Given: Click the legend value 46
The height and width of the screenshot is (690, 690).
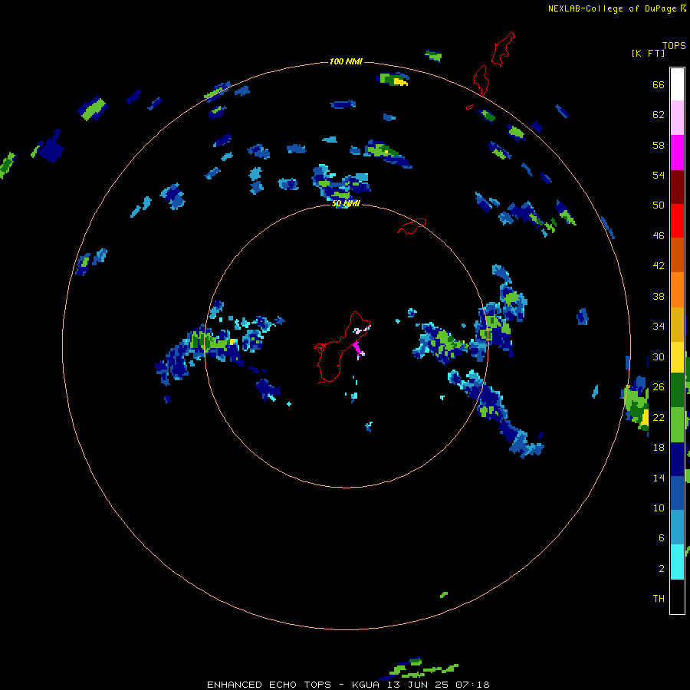Looking at the screenshot, I should [659, 236].
